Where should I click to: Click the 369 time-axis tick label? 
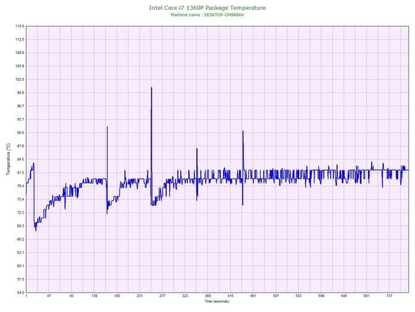[207, 296]
